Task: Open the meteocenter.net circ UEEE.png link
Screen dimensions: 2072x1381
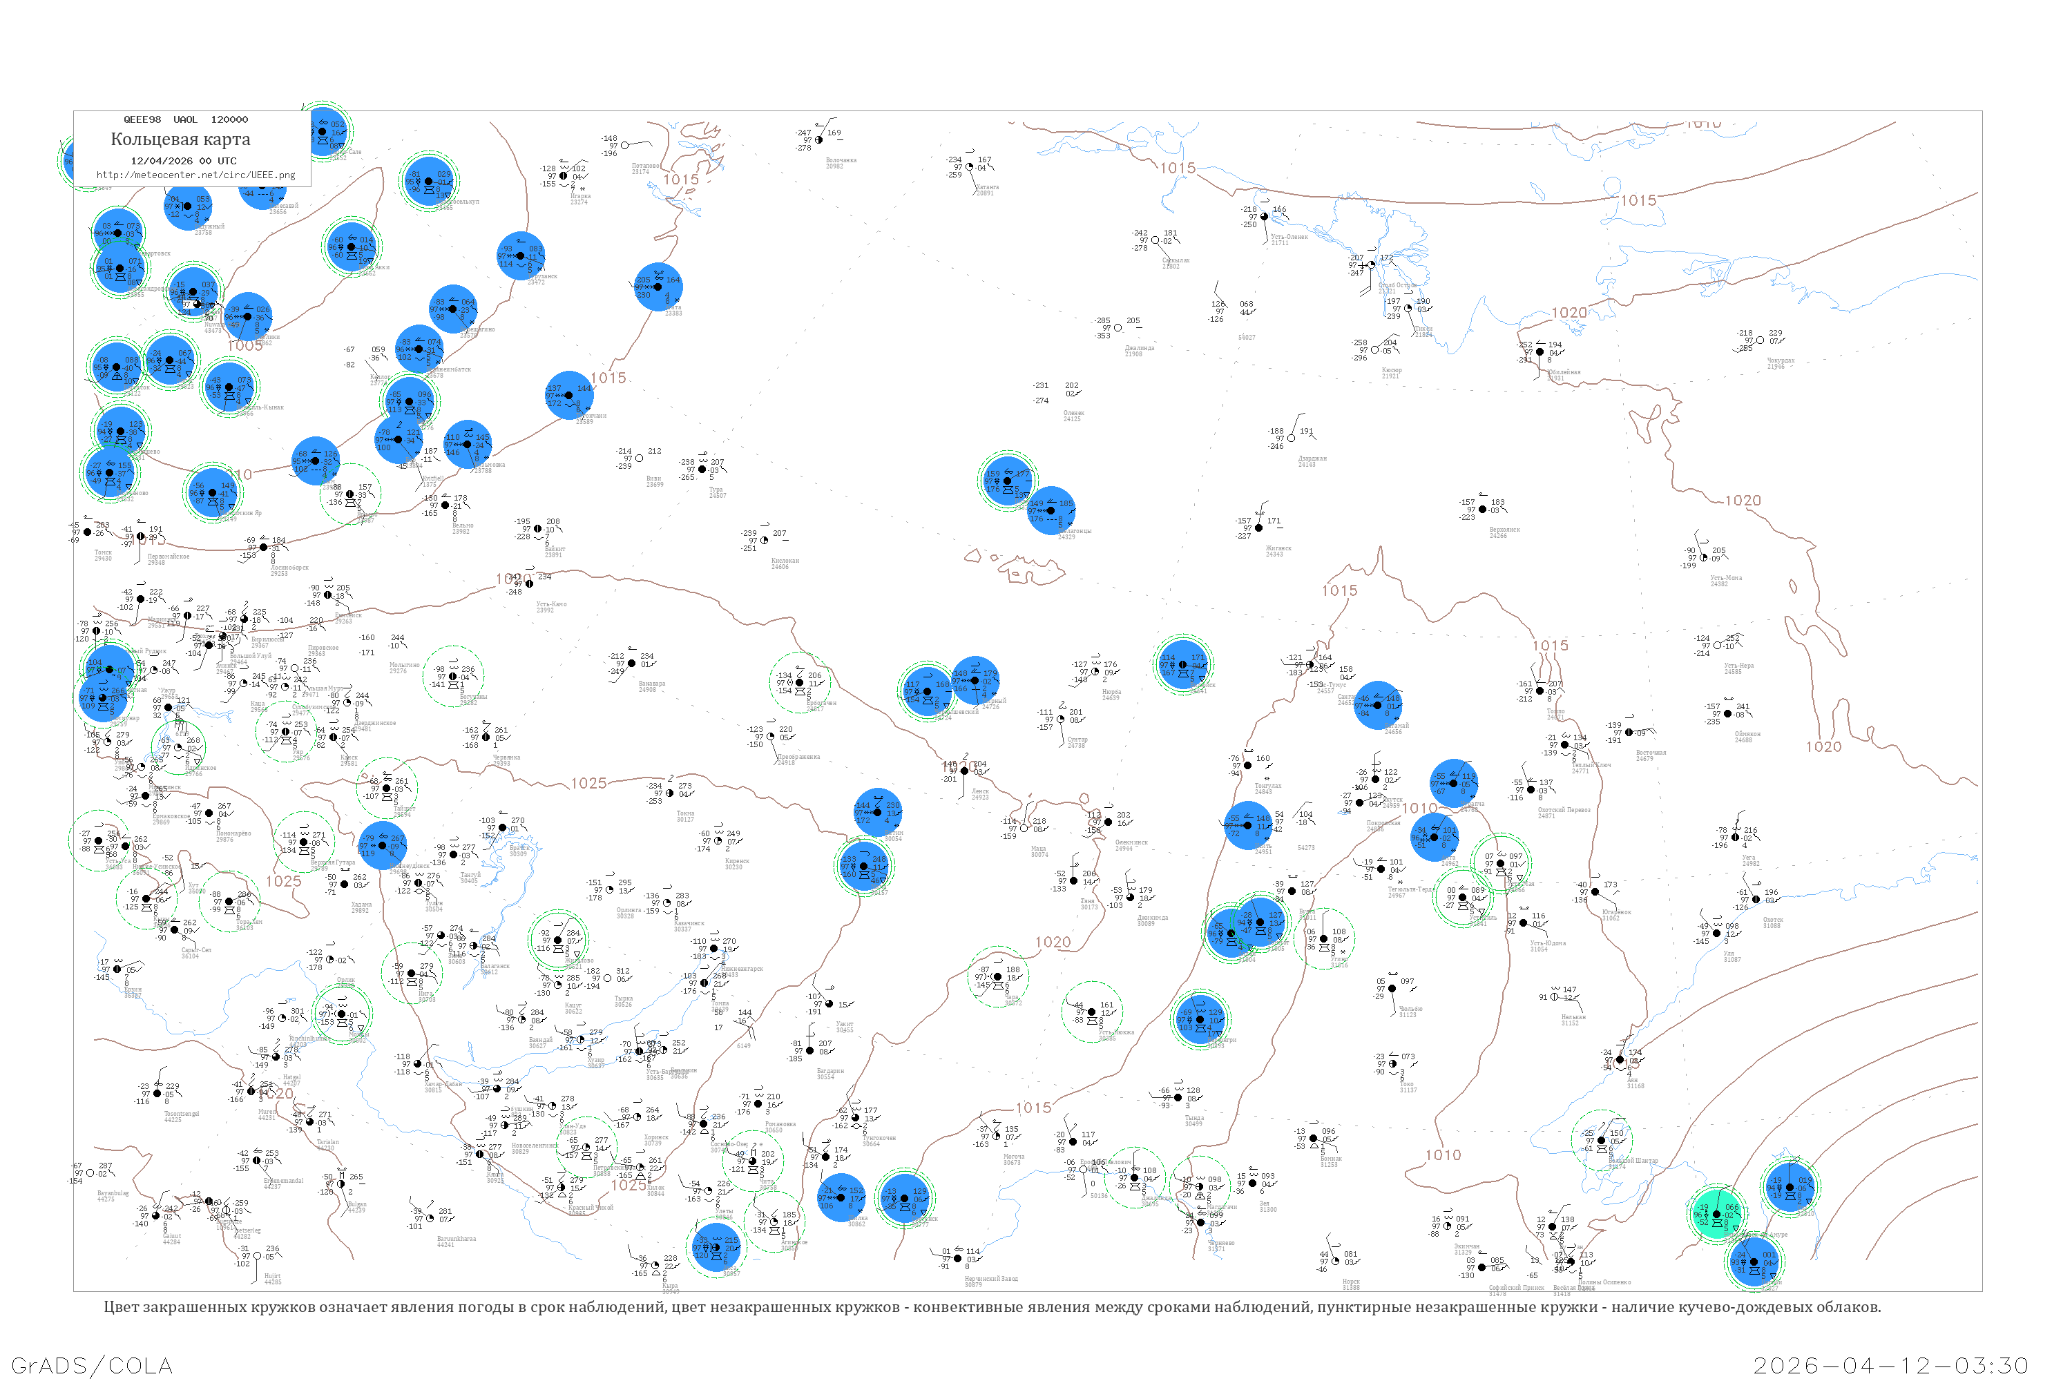Action: coord(195,175)
